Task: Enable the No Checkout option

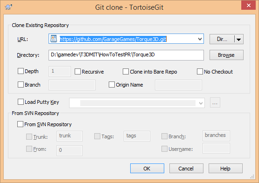Action: tap(200, 72)
